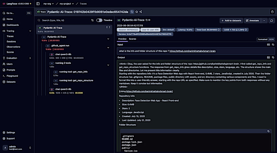Click the Prompts icon in sidebar
This screenshot has height=153, width=277.
tap(4, 70)
